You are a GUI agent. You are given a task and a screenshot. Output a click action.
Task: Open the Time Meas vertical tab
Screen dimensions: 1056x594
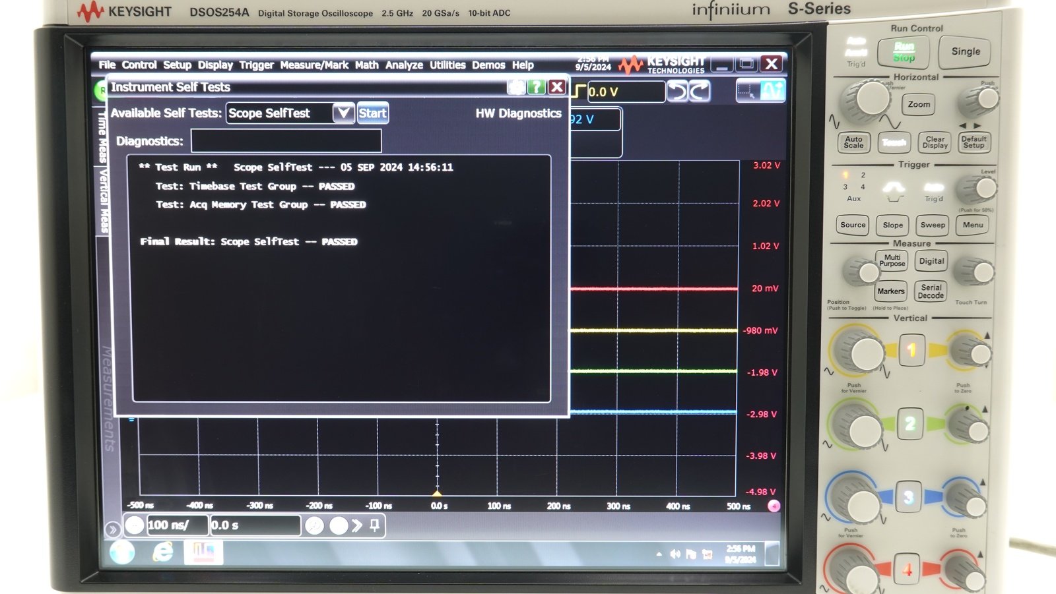102,137
